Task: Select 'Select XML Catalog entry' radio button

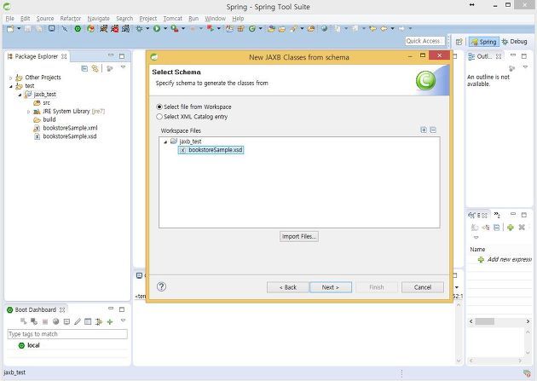Action: point(159,117)
